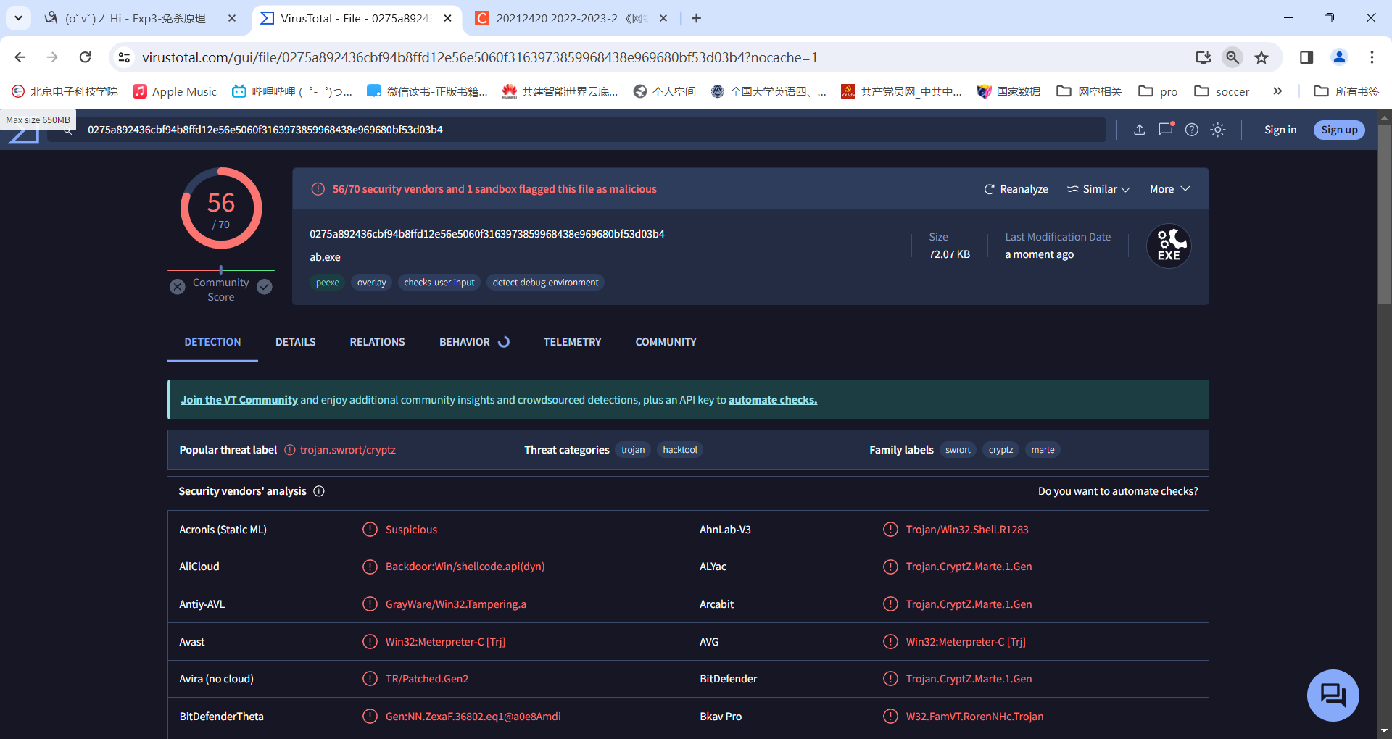The width and height of the screenshot is (1392, 739).
Task: Click the 56/70 detection score gauge
Action: [x=221, y=209]
